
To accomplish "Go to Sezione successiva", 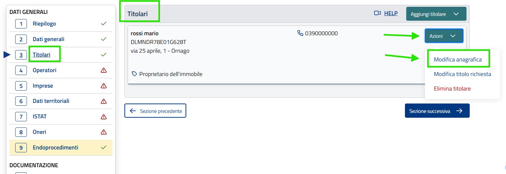I will 437,111.
